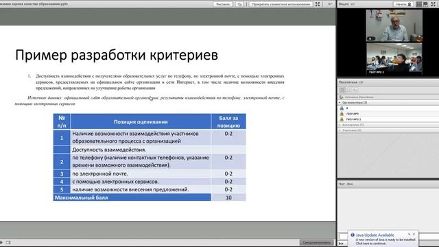439x247 pixels.
Task: Click the Синхронизировать (Sync) button
Action: pyautogui.click(x=317, y=242)
